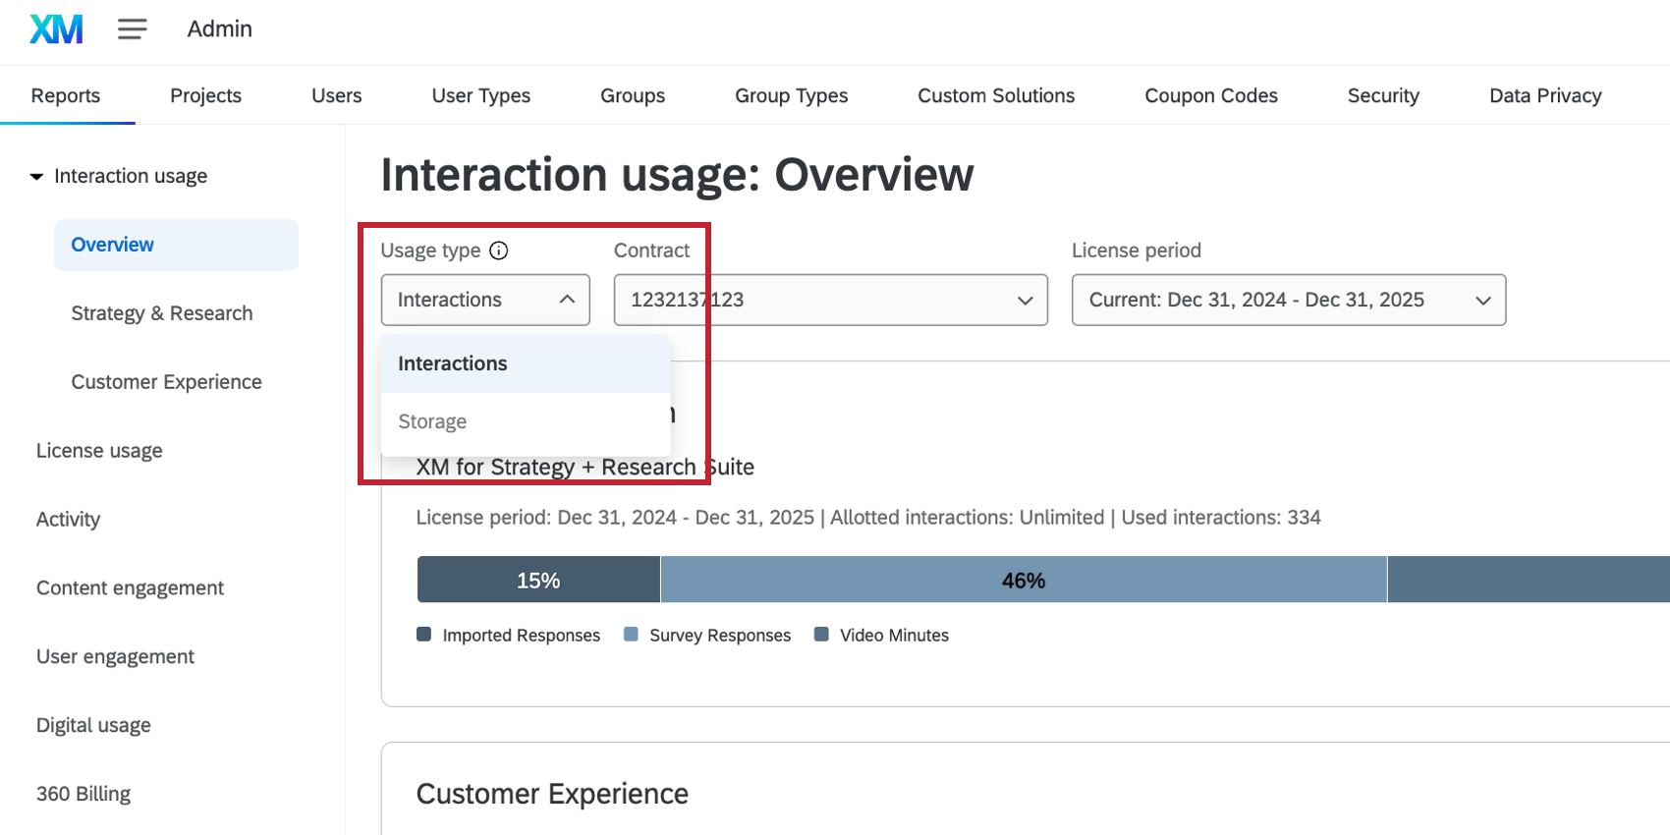This screenshot has width=1670, height=835.
Task: Collapse the Usage type dropdown chevron
Action: (x=567, y=300)
